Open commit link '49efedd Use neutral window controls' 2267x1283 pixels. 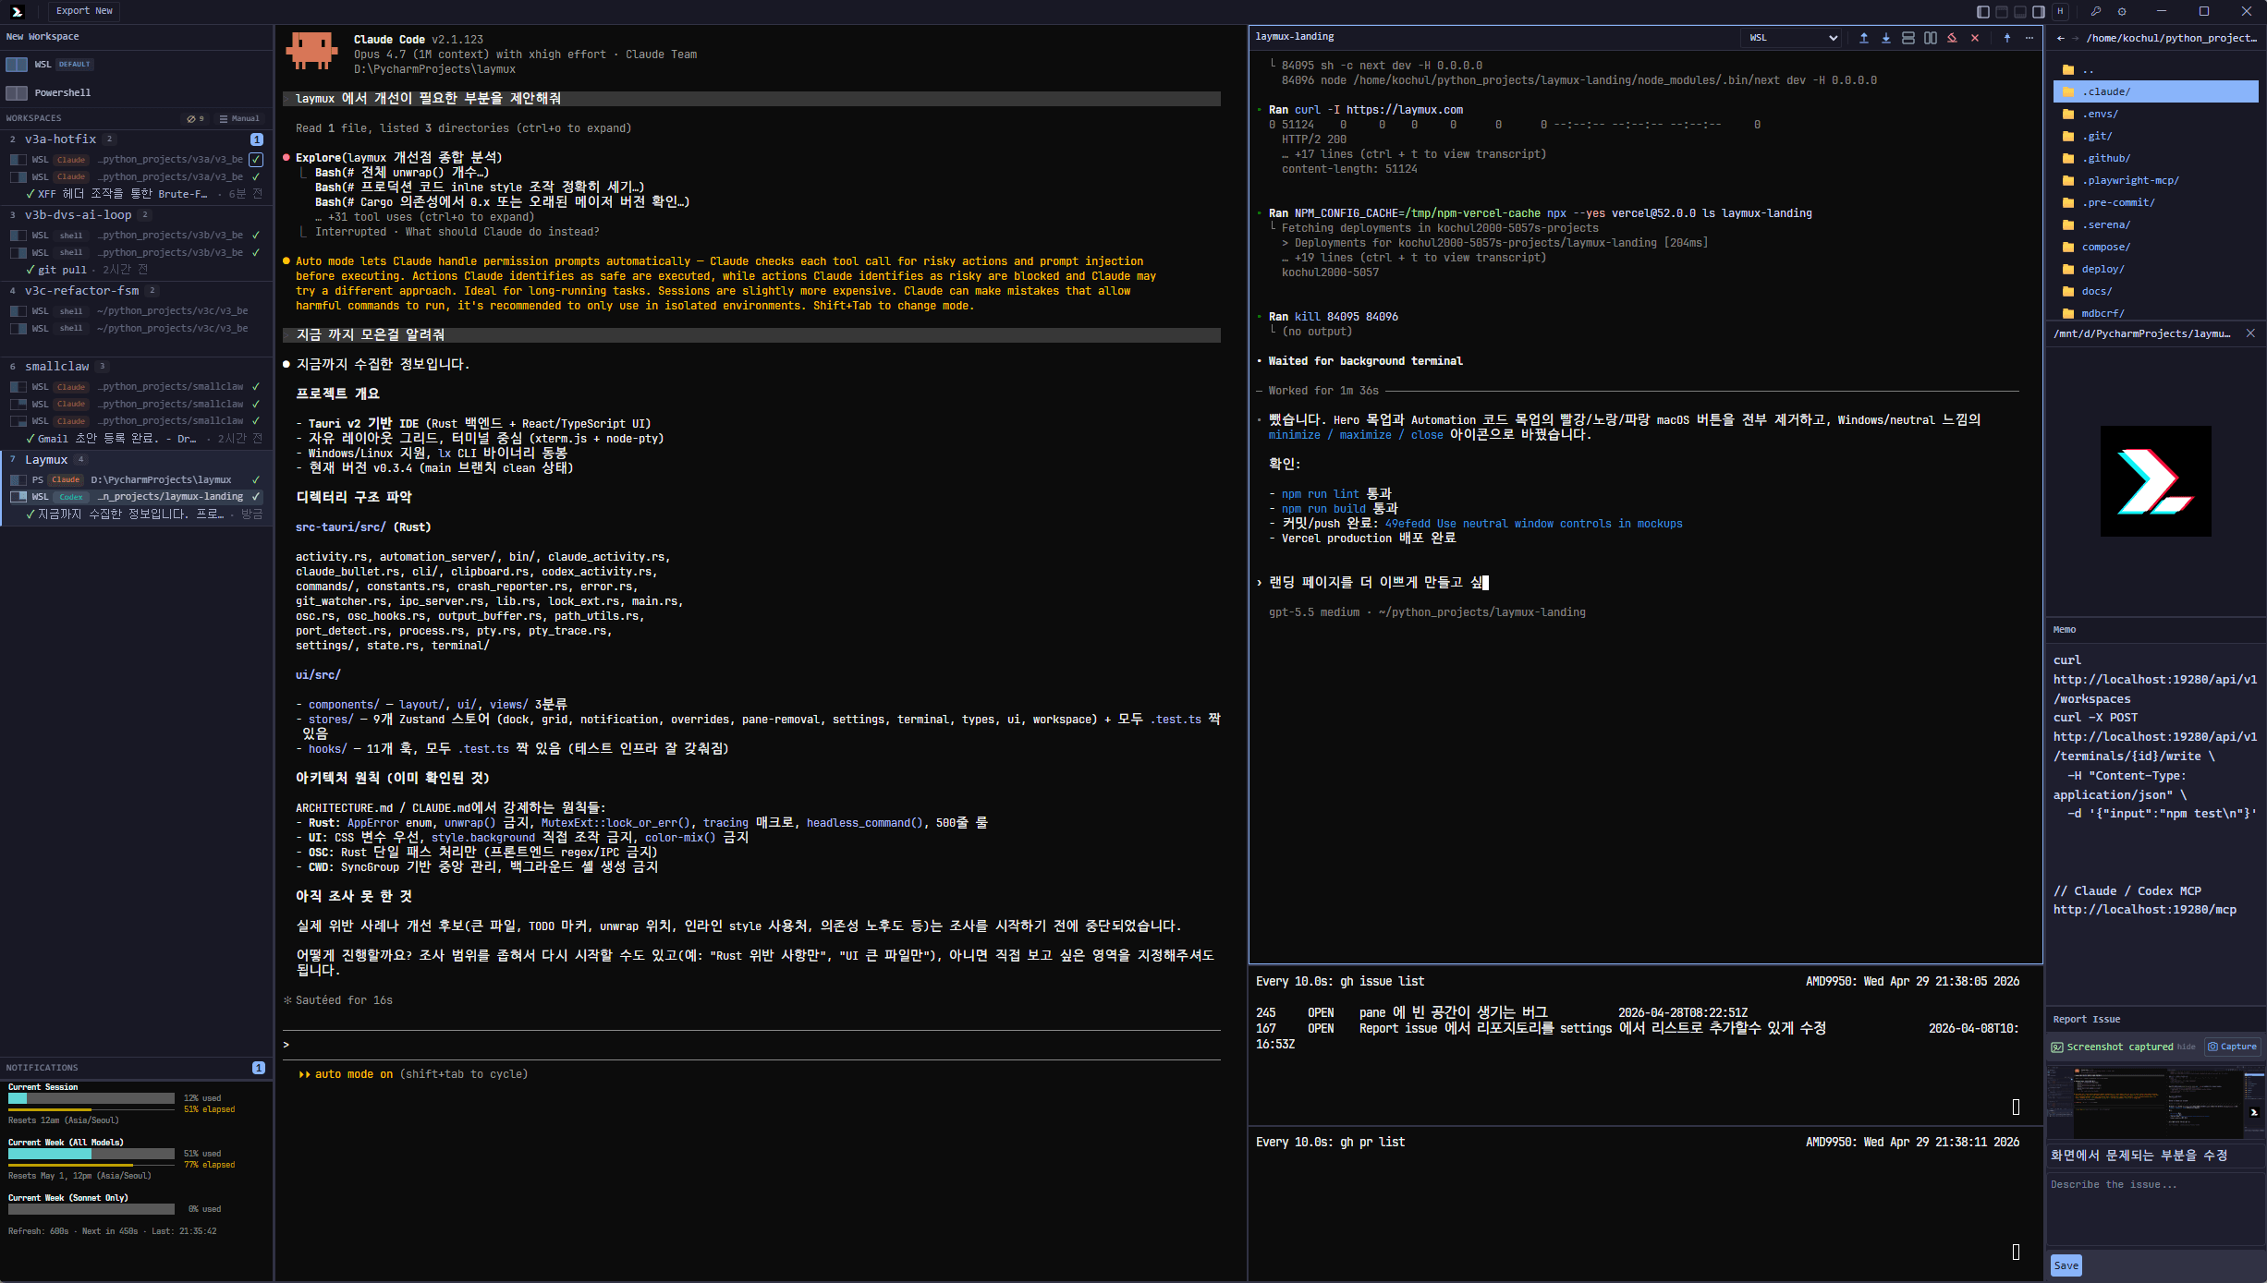(x=1533, y=524)
